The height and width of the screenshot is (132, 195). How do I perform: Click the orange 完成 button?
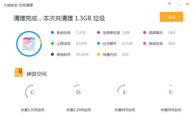pyautogui.click(x=171, y=17)
